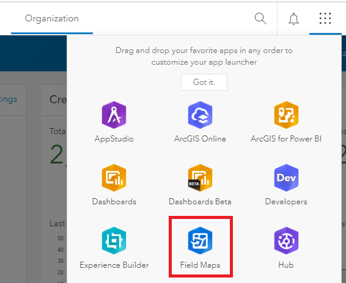
Task: Click the AppStudio label text
Action: coord(114,138)
